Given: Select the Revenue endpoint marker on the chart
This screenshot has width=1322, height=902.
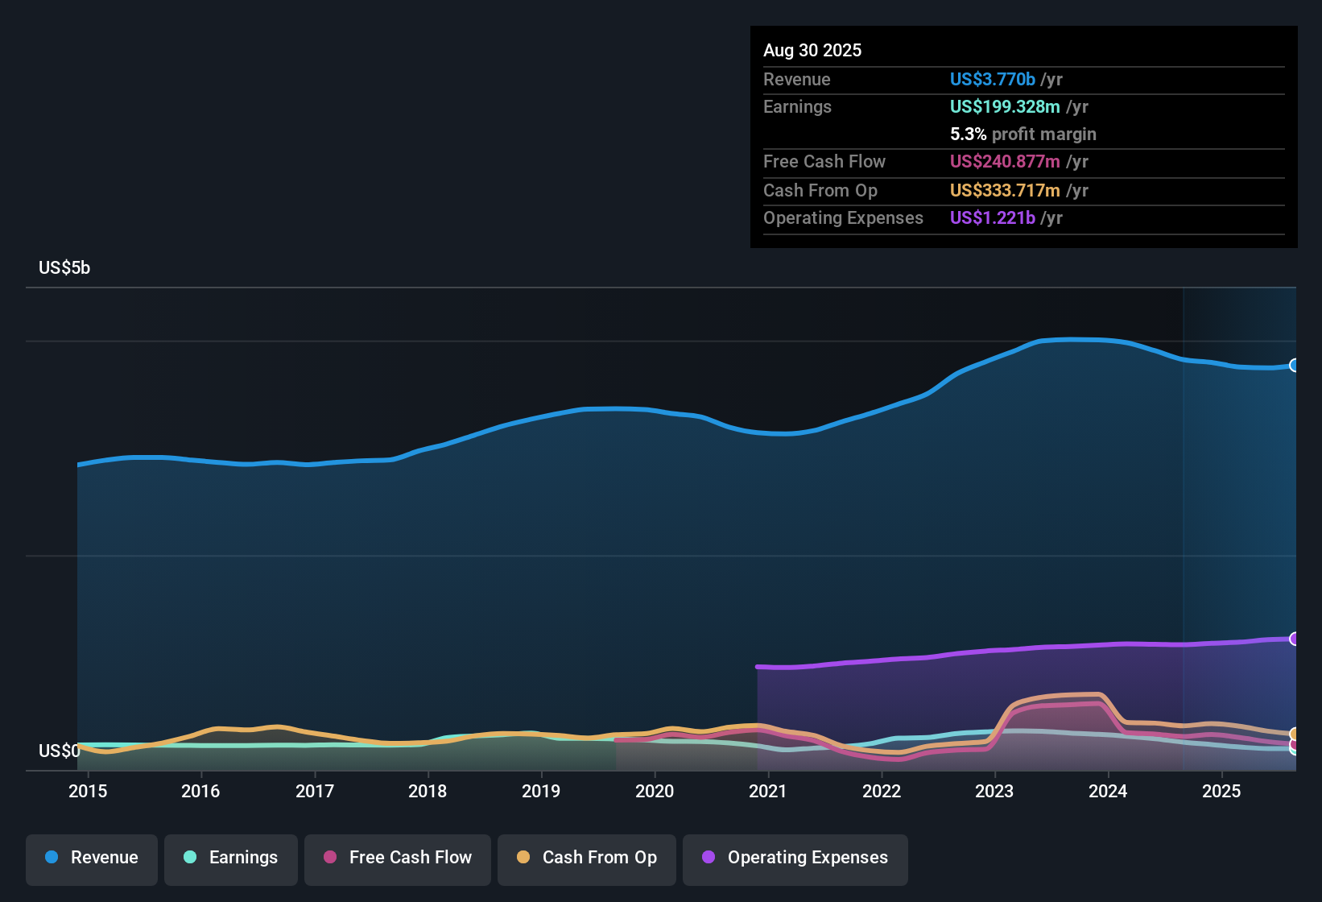Looking at the screenshot, I should click(x=1295, y=365).
